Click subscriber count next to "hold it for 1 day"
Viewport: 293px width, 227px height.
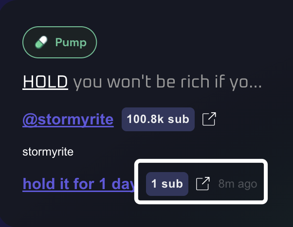pos(167,184)
